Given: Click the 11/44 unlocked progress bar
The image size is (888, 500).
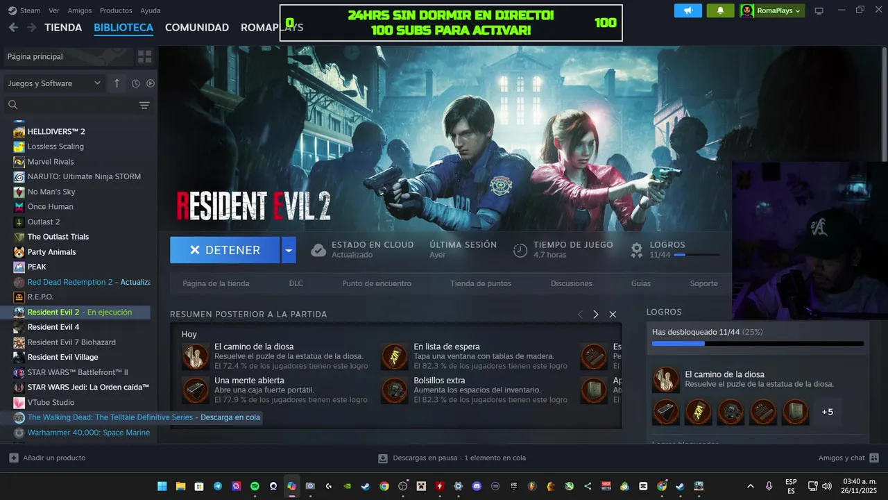Looking at the screenshot, I should (x=758, y=343).
